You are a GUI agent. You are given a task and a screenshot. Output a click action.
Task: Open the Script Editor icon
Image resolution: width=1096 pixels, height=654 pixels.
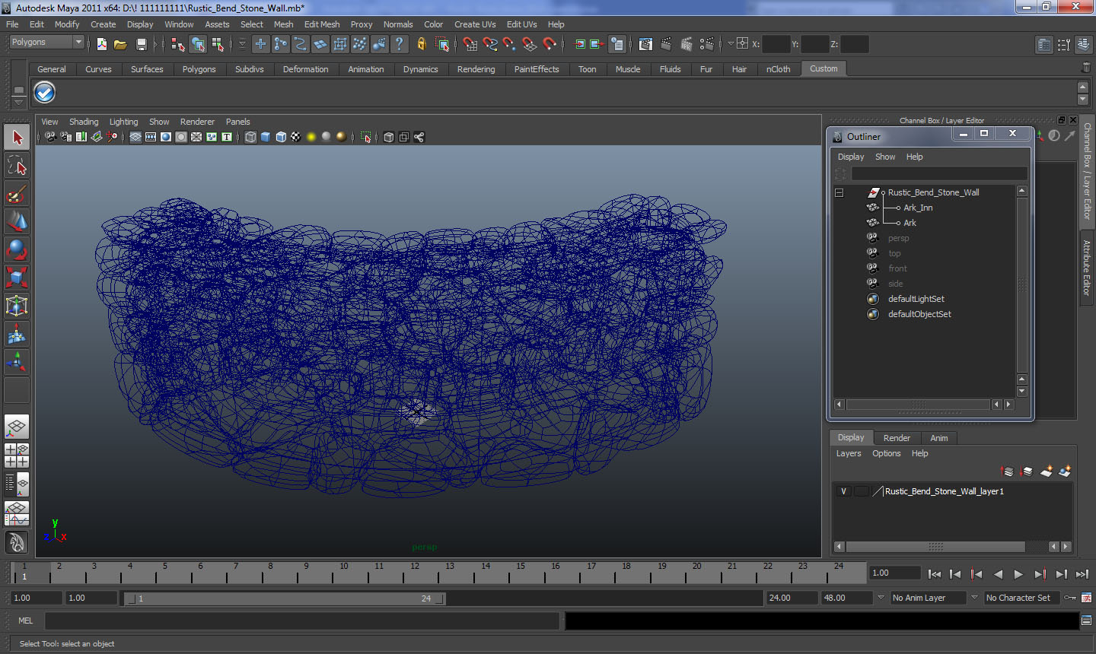(x=1087, y=621)
